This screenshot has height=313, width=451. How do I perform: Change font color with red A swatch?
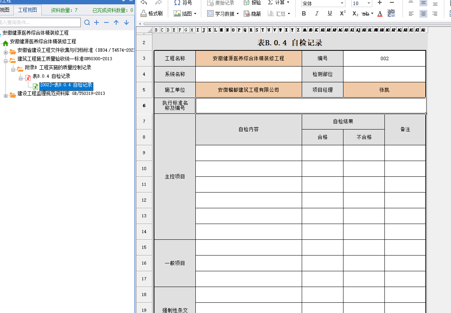(x=380, y=14)
